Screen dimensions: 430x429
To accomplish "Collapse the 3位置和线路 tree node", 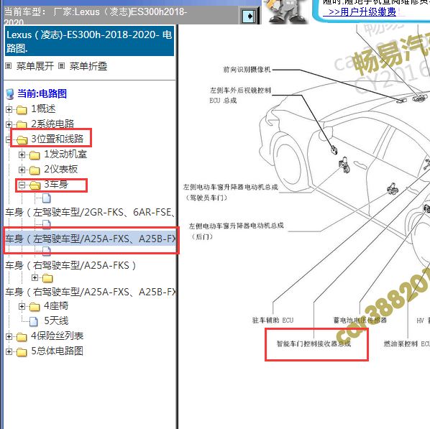I will [x=8, y=140].
